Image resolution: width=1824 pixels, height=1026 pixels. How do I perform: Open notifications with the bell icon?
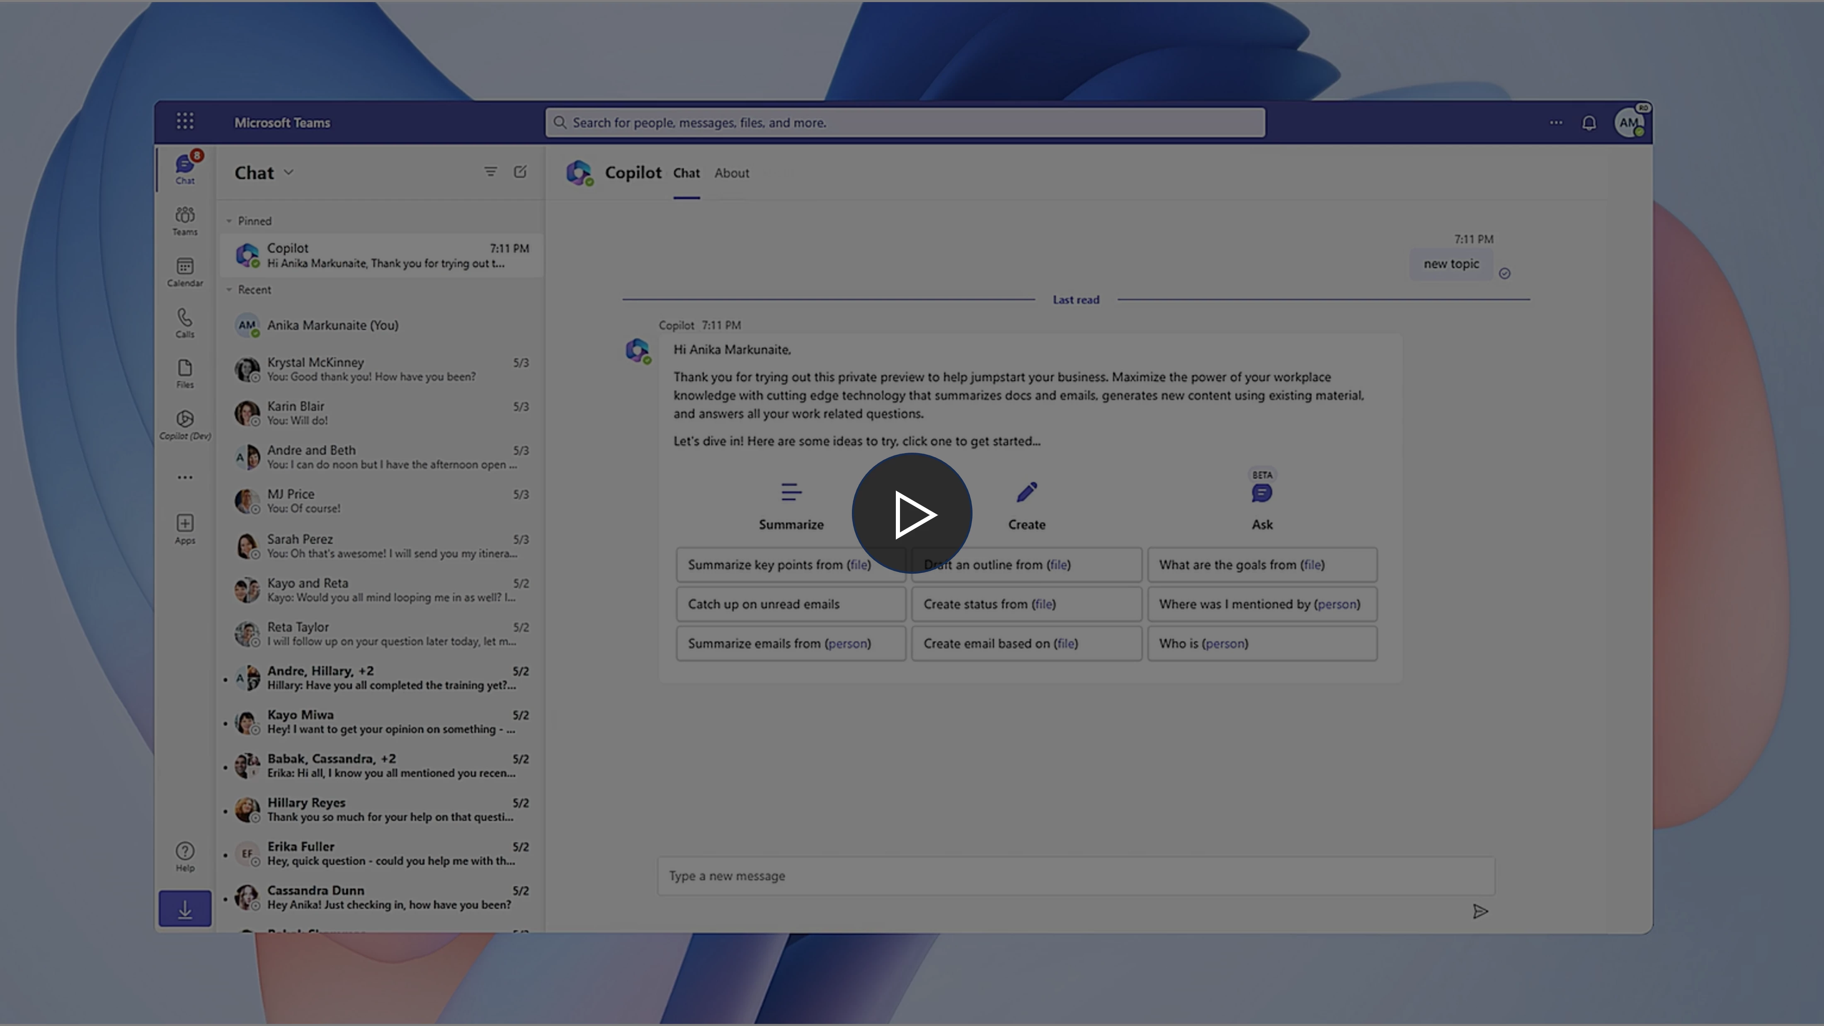point(1590,122)
